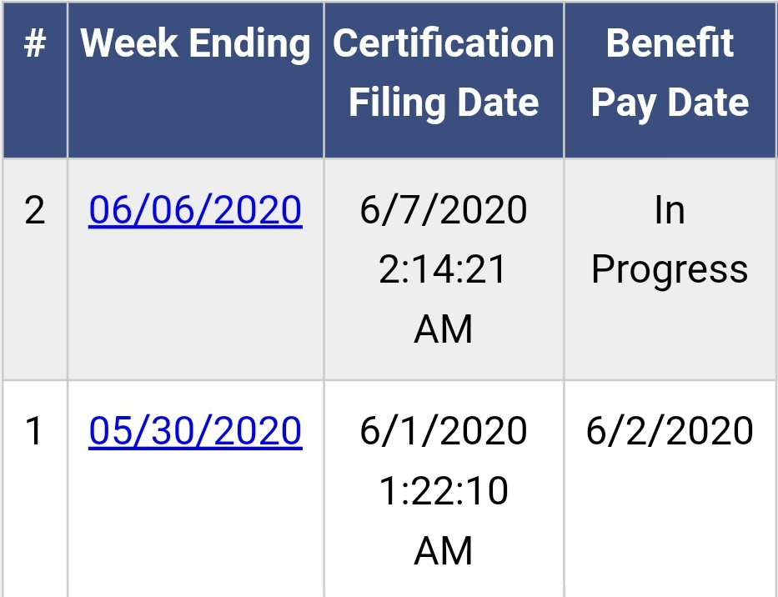
Task: Click the Week Ending column header
Action: coord(195,43)
